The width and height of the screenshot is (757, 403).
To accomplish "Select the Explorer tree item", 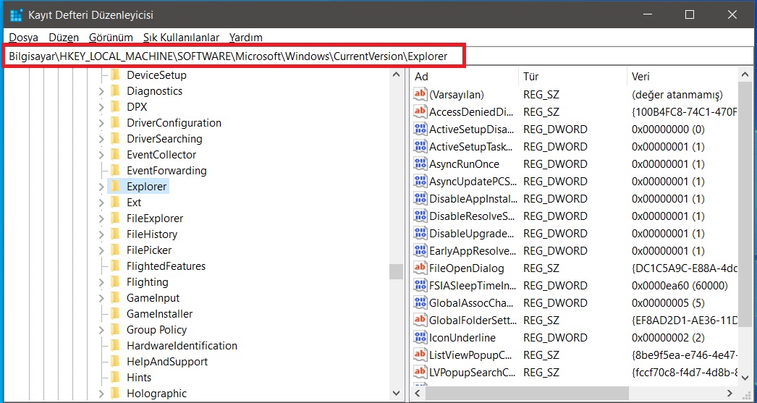I will click(138, 187).
